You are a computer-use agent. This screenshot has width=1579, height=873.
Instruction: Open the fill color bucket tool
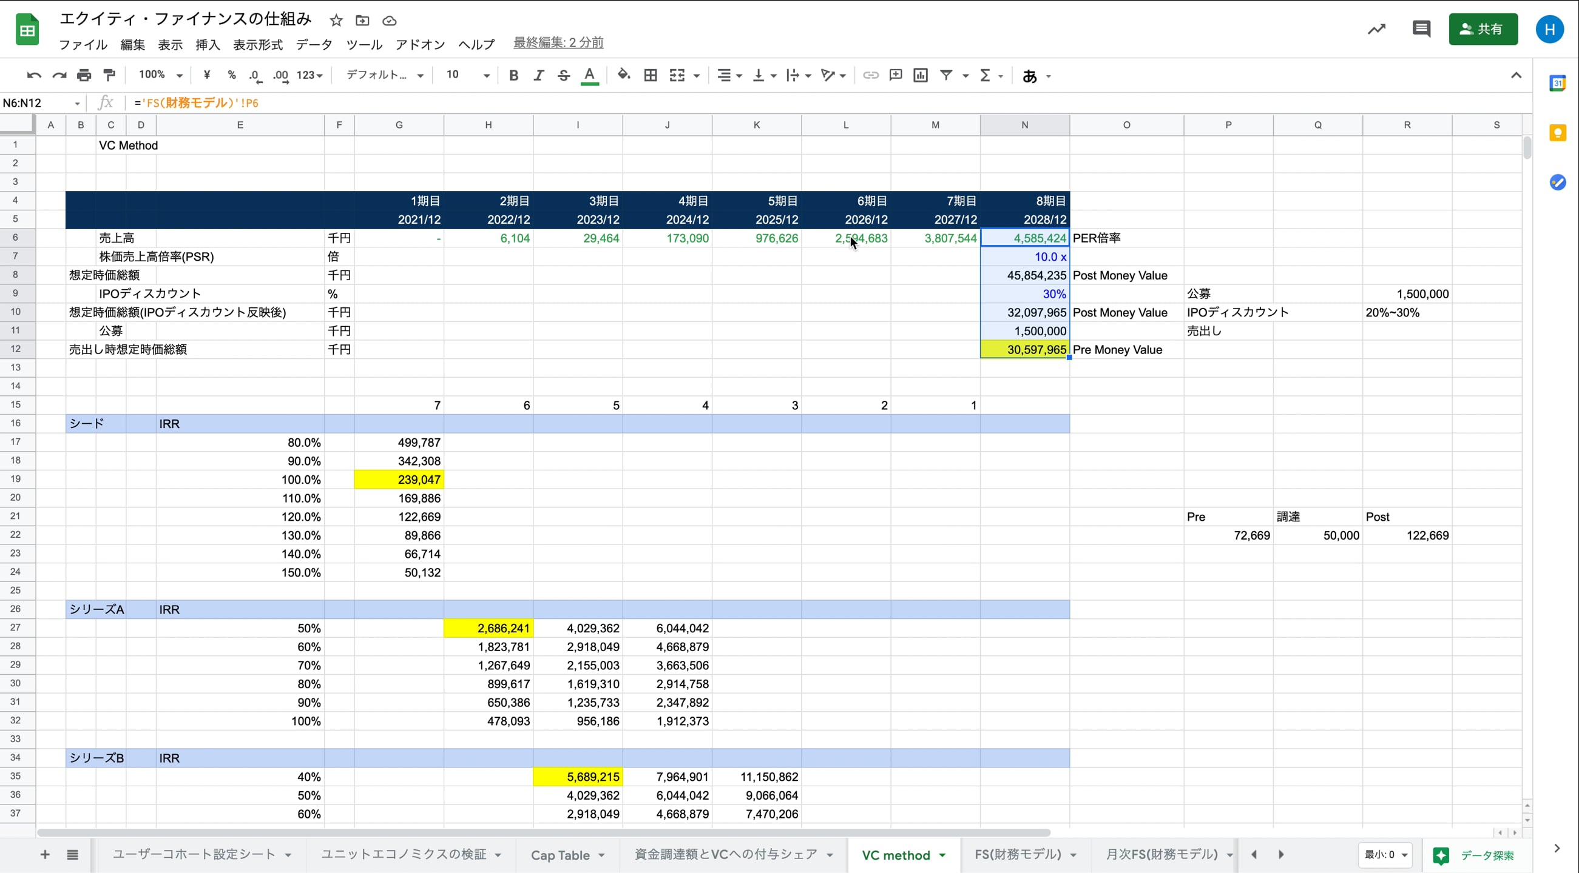coord(623,75)
